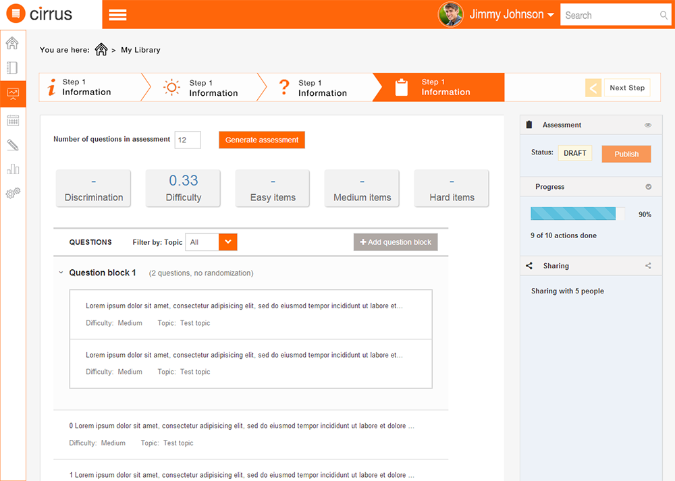Open the bar chart reports sidebar icon
The image size is (675, 481).
click(12, 169)
